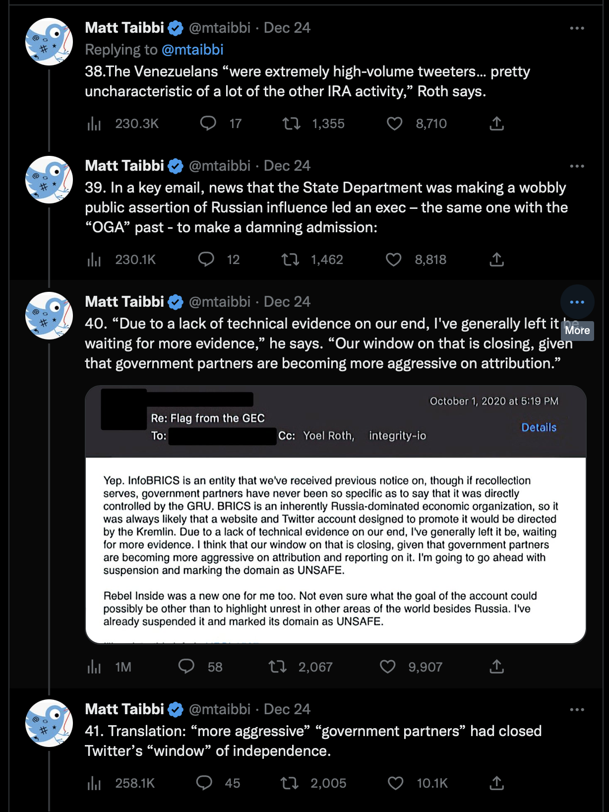Share tweet 41 using the upload icon
Screen dimensions: 609x812
(496, 783)
